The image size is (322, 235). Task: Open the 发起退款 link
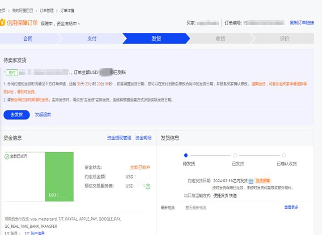(x=43, y=115)
